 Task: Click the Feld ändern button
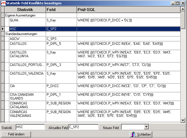tap(16, 134)
